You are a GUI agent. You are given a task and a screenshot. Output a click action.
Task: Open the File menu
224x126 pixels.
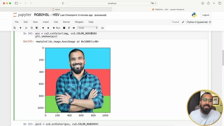pos(16,22)
